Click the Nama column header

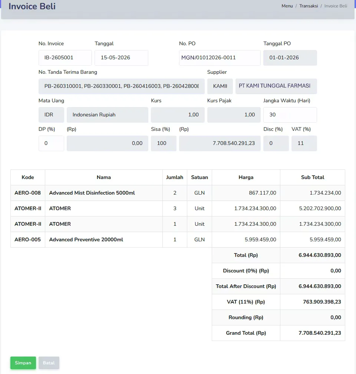104,177
